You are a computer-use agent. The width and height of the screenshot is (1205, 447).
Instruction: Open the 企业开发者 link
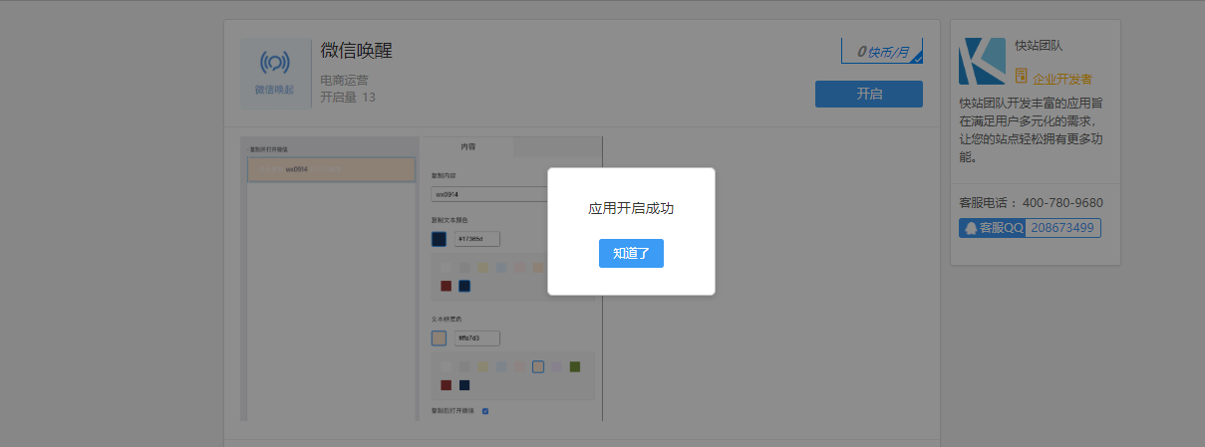[x=1062, y=79]
